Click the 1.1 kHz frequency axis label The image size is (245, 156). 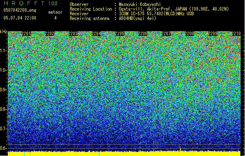tap(4, 51)
